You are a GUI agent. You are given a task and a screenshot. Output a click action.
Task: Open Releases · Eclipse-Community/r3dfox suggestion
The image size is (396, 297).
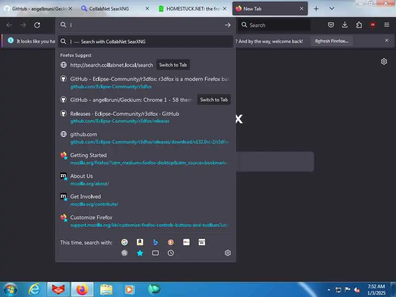(x=145, y=118)
